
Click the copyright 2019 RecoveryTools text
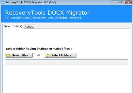pos(44,18)
